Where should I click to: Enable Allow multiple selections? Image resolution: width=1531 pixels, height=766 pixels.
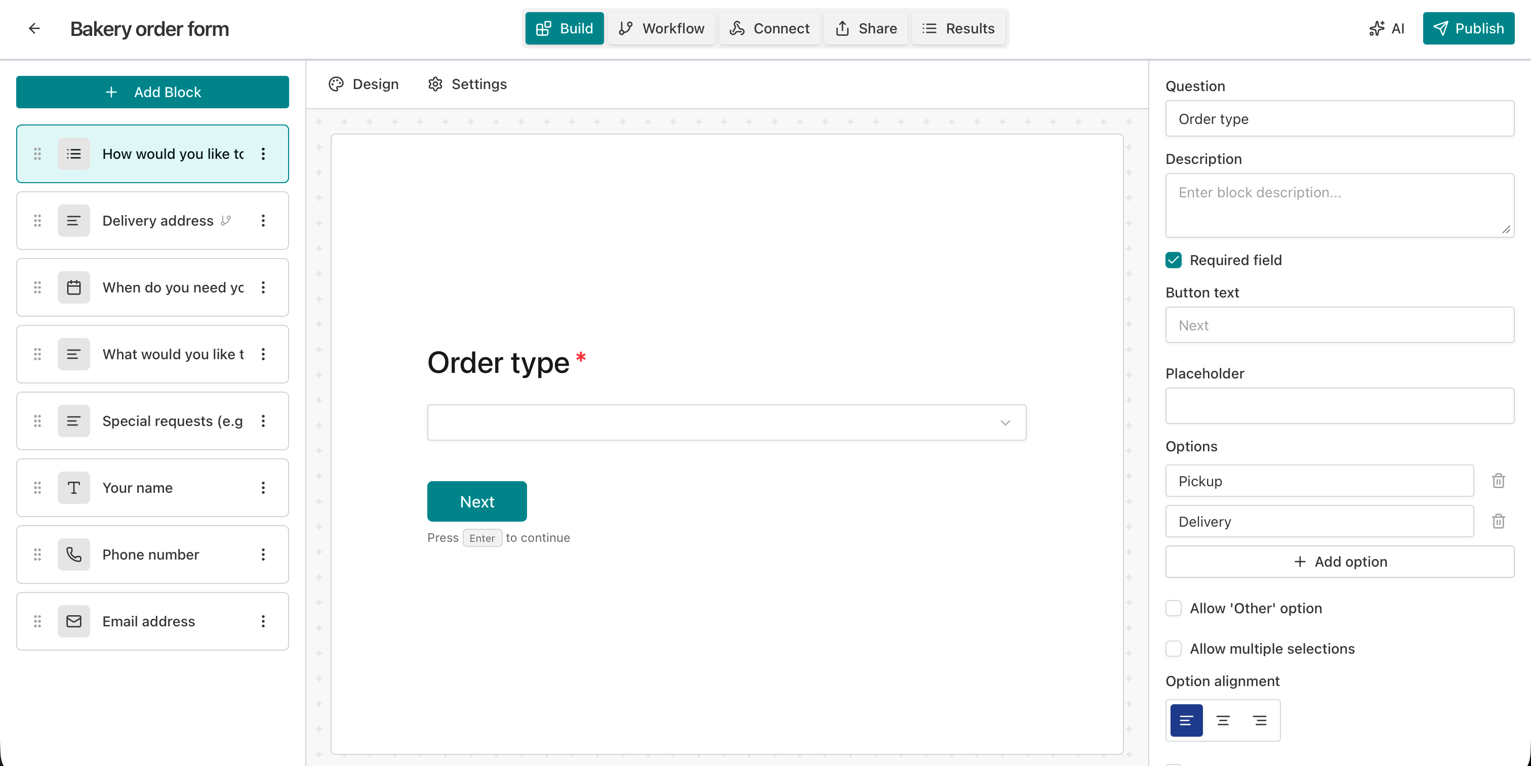[x=1174, y=649]
